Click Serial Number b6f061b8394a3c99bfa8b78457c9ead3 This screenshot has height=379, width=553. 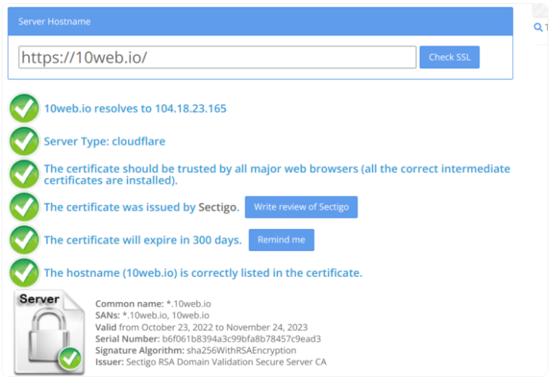[x=208, y=339]
